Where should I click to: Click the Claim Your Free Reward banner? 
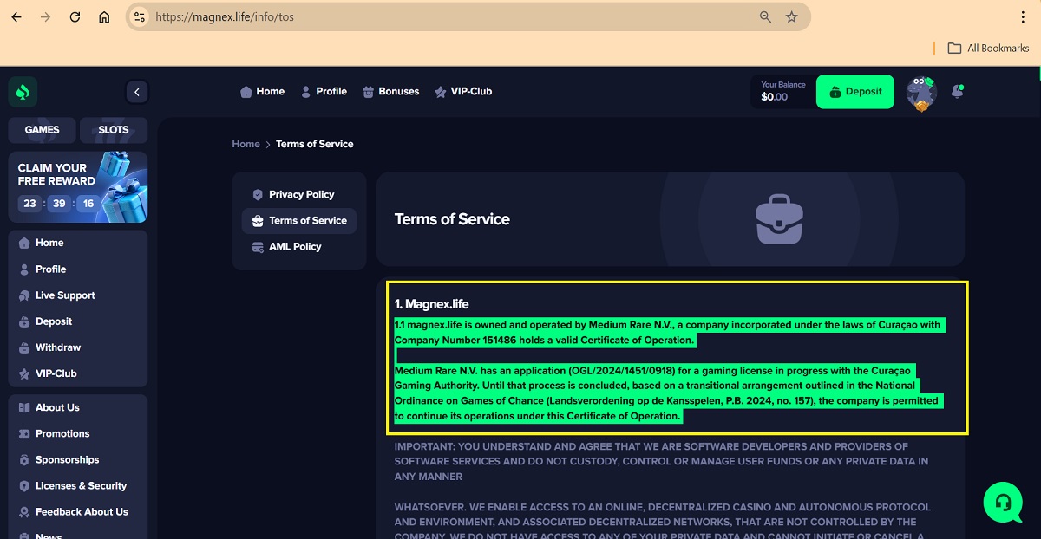tap(77, 187)
